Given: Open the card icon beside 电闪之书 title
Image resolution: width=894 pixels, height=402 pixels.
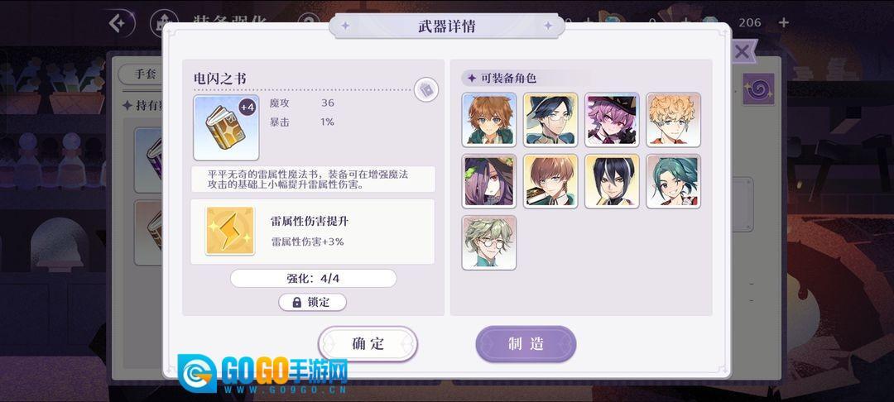Looking at the screenshot, I should [x=426, y=90].
